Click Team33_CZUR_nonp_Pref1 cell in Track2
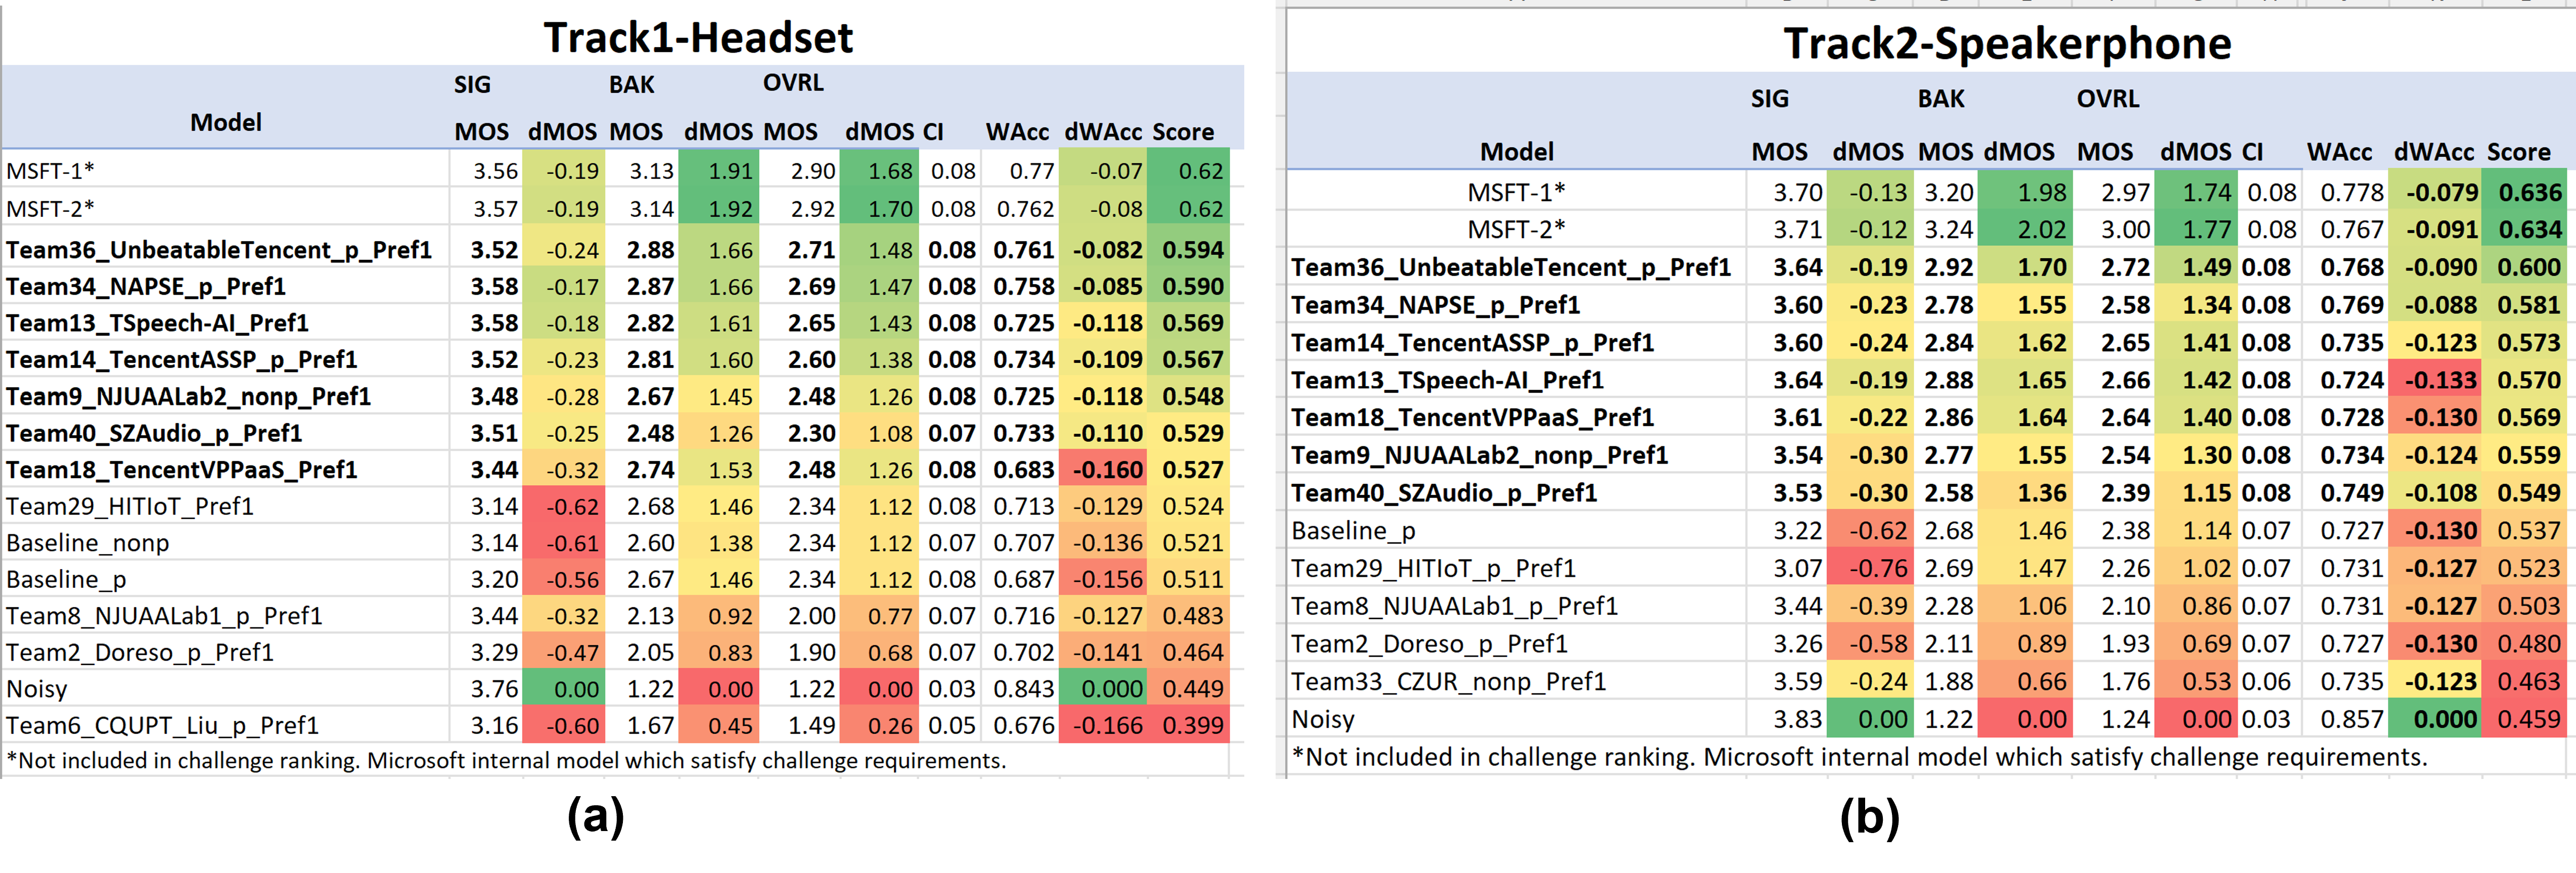This screenshot has height=873, width=2576. coord(1448,682)
